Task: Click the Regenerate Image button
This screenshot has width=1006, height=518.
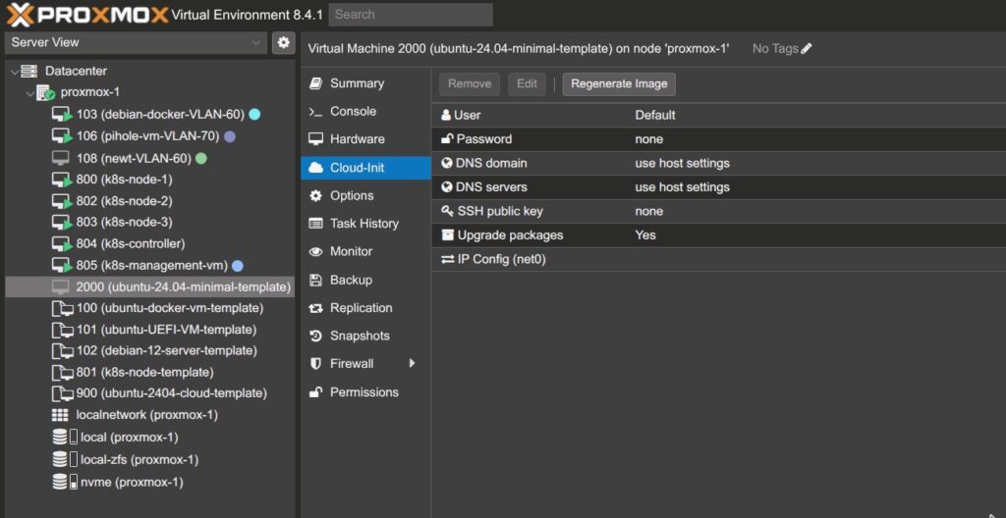Action: tap(619, 84)
